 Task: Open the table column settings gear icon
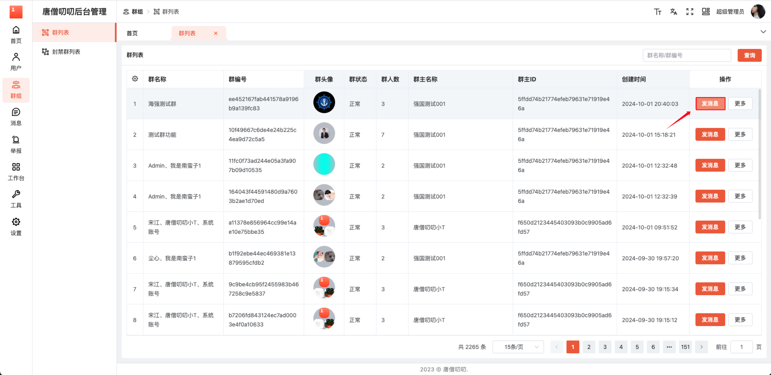[135, 79]
